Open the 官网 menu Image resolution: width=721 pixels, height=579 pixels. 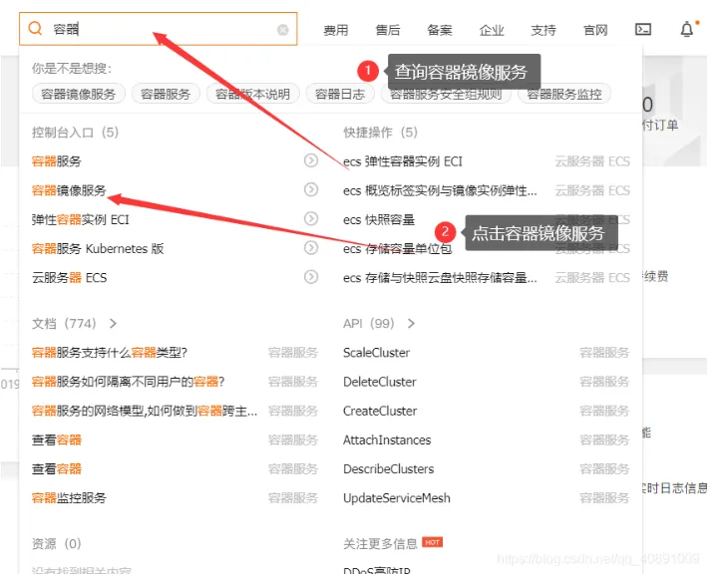click(x=595, y=30)
